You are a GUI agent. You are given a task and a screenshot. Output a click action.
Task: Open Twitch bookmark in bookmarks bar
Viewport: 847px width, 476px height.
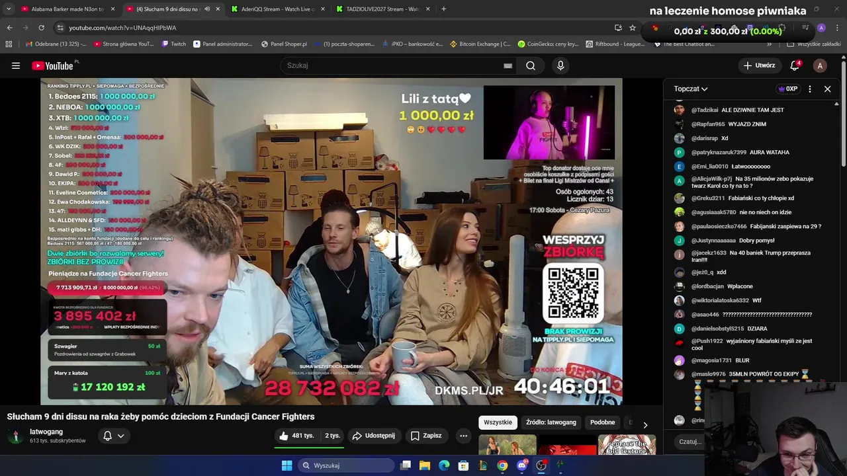174,44
